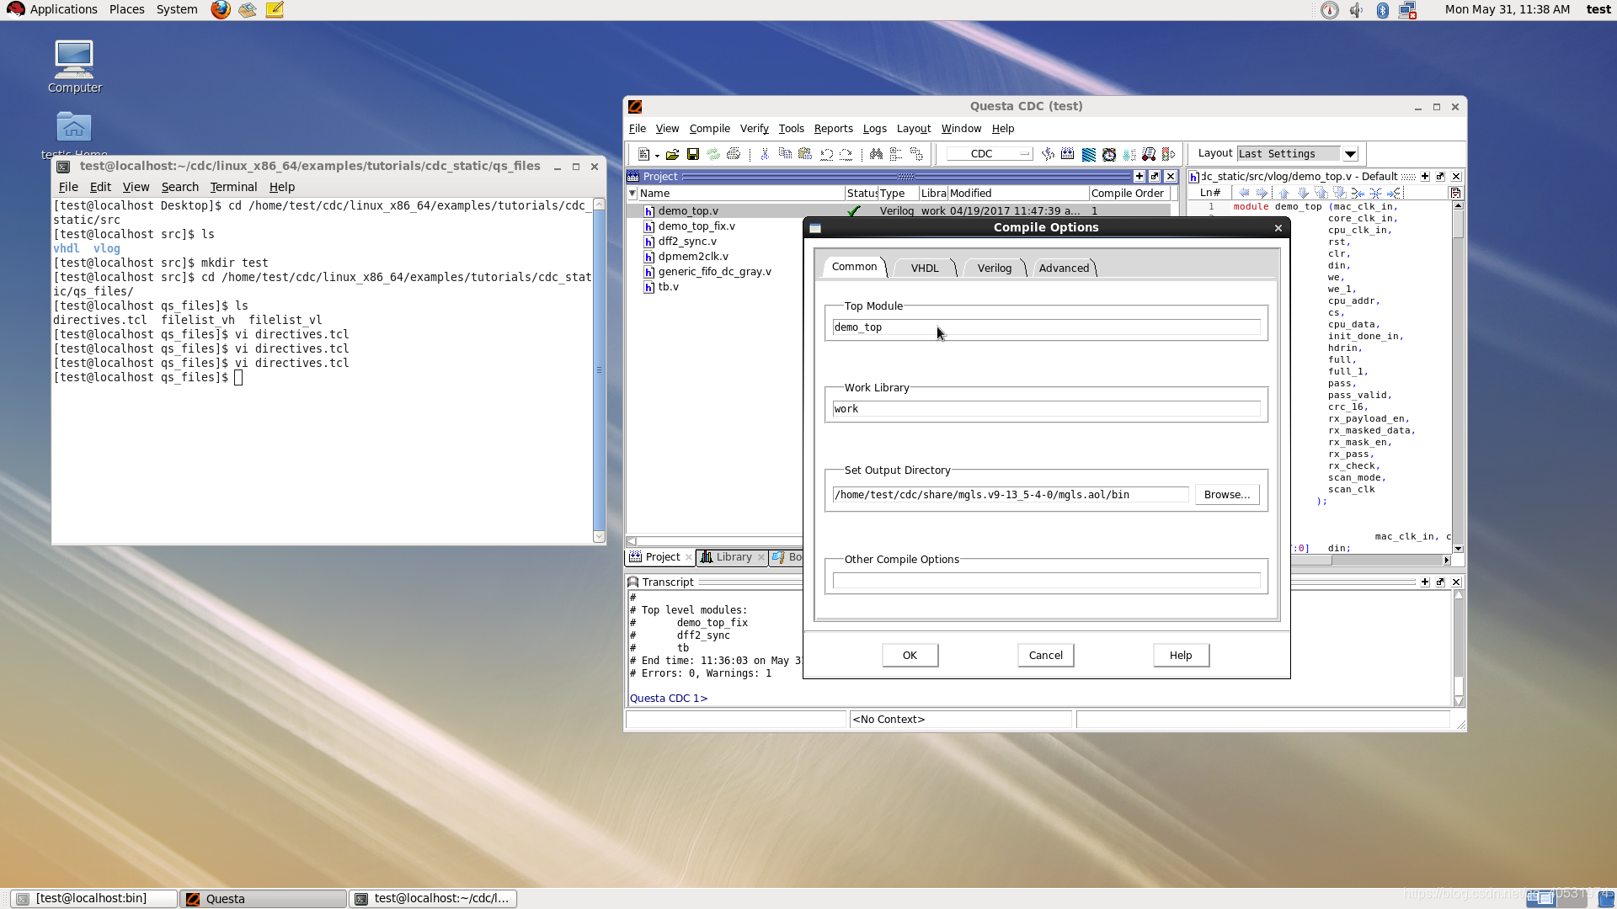Switch to the VHDL tab in Compile Options
This screenshot has width=1617, height=909.
coord(925,266)
